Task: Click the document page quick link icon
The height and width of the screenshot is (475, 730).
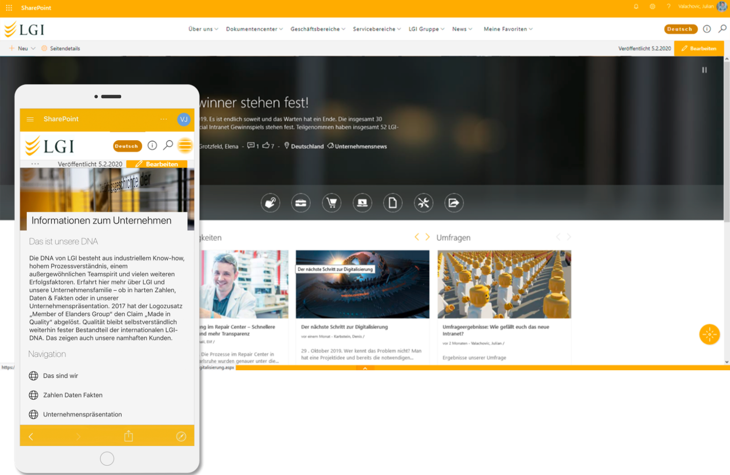Action: pos(393,203)
